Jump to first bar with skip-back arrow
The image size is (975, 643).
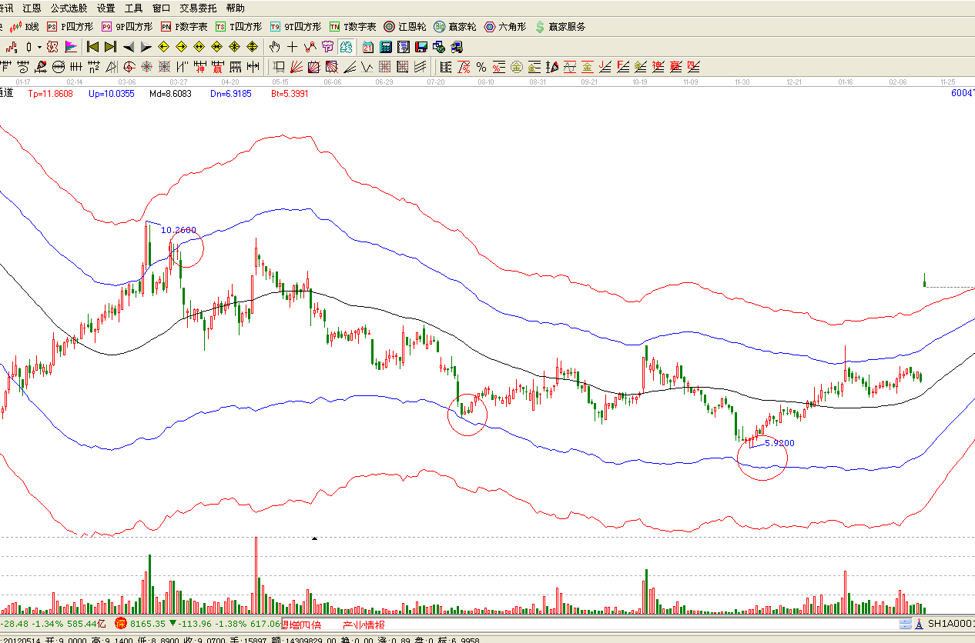point(93,47)
